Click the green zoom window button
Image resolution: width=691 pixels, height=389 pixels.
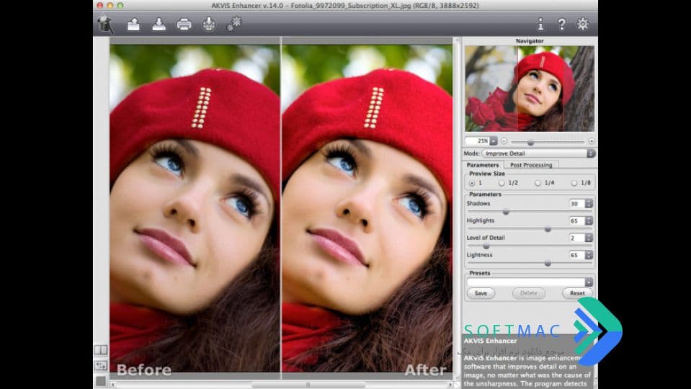120,6
